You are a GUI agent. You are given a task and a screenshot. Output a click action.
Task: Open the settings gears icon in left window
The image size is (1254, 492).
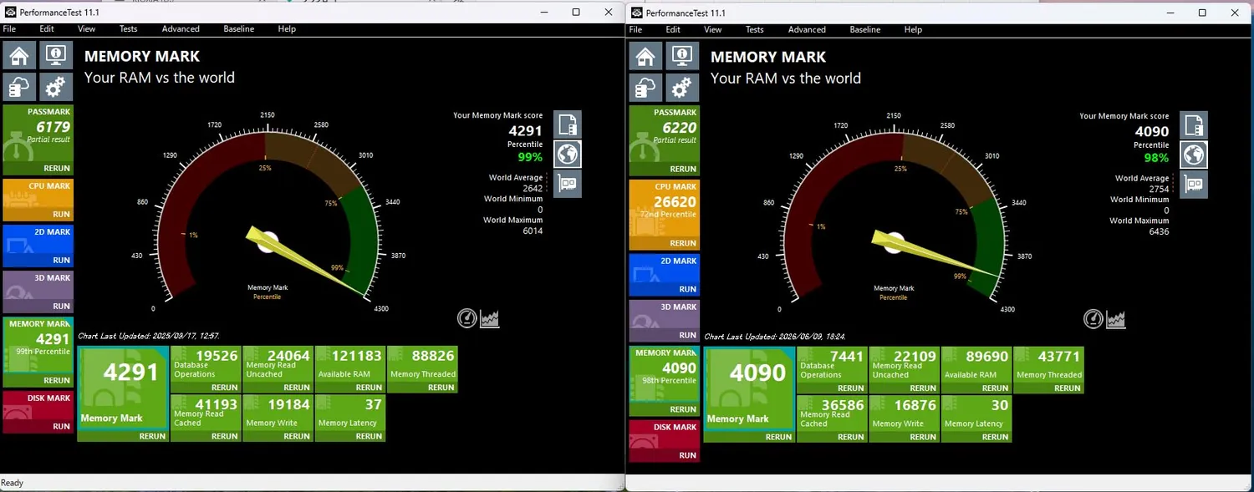click(x=56, y=88)
